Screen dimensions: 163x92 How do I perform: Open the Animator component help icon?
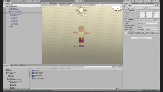tap(155, 19)
